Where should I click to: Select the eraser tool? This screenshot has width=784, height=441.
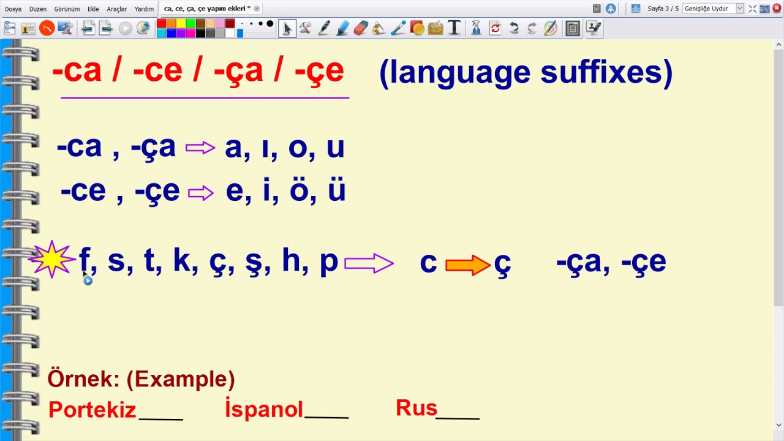click(361, 28)
